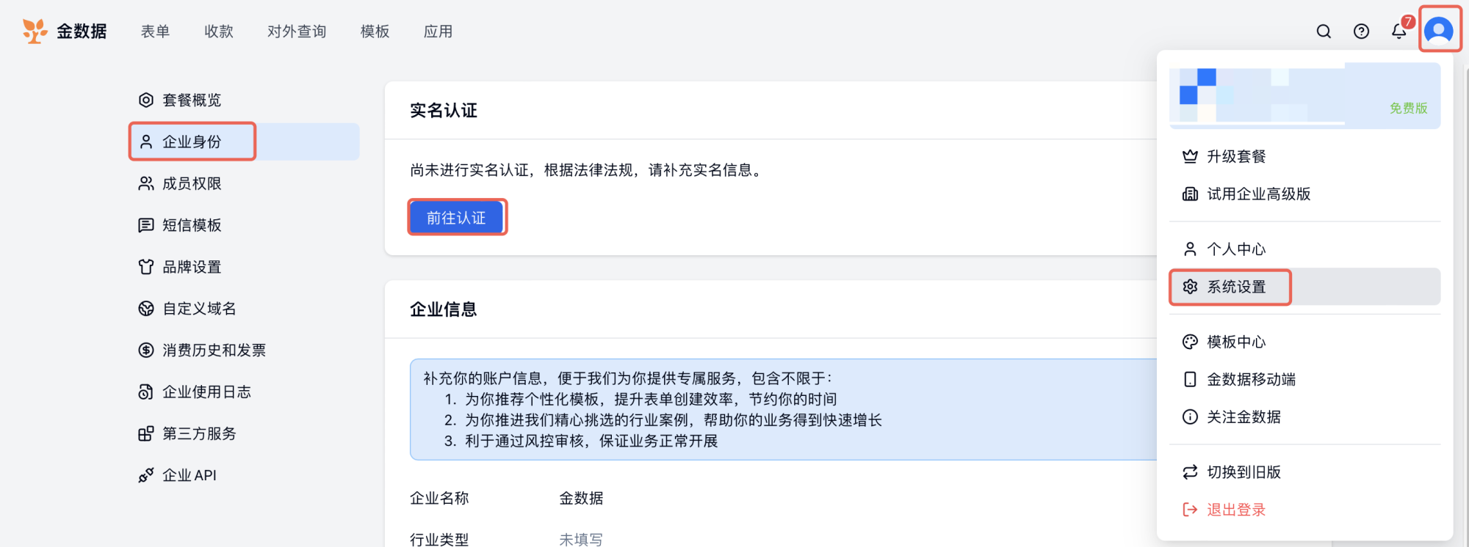Select 消费历史和发票 in the sidebar

[214, 350]
